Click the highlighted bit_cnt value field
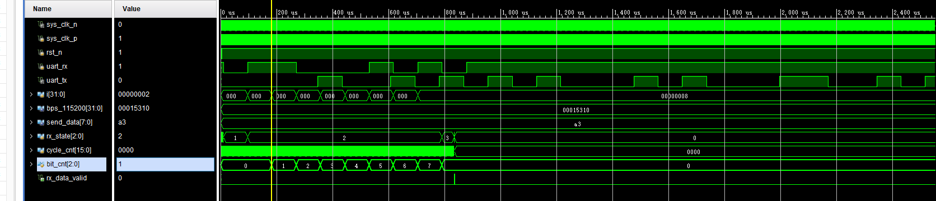The height and width of the screenshot is (201, 936). point(165,164)
